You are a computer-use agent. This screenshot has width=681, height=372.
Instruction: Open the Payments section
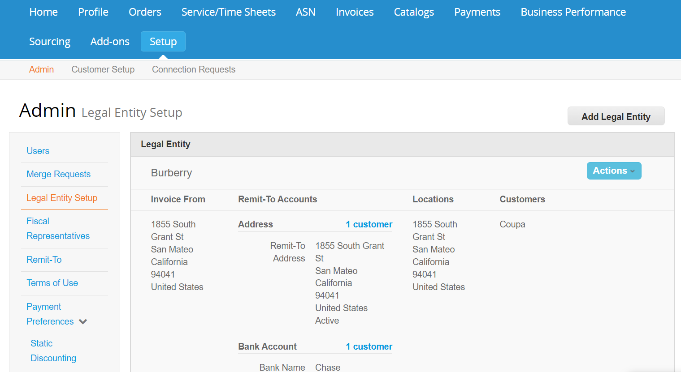(477, 12)
